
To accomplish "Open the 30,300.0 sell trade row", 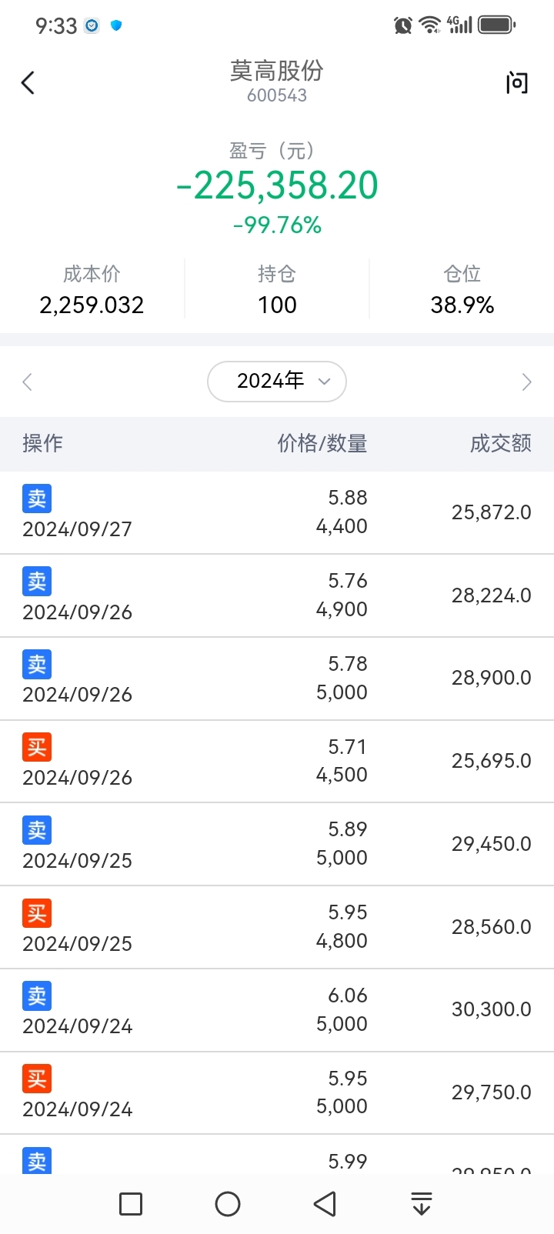I will [x=277, y=1009].
